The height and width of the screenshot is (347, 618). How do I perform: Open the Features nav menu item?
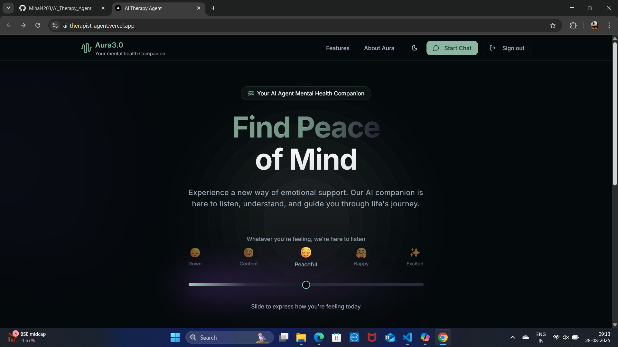pos(337,48)
